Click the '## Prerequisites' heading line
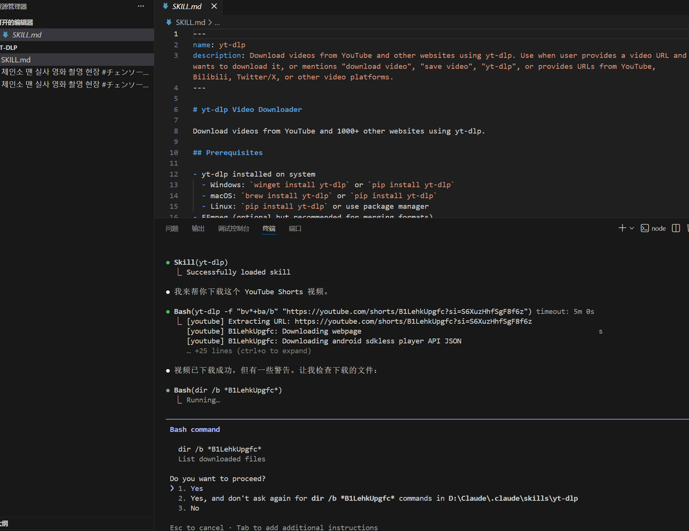 tap(228, 153)
